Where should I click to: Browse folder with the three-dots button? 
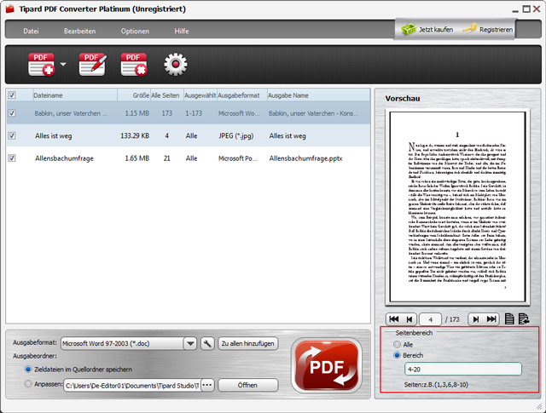207,385
